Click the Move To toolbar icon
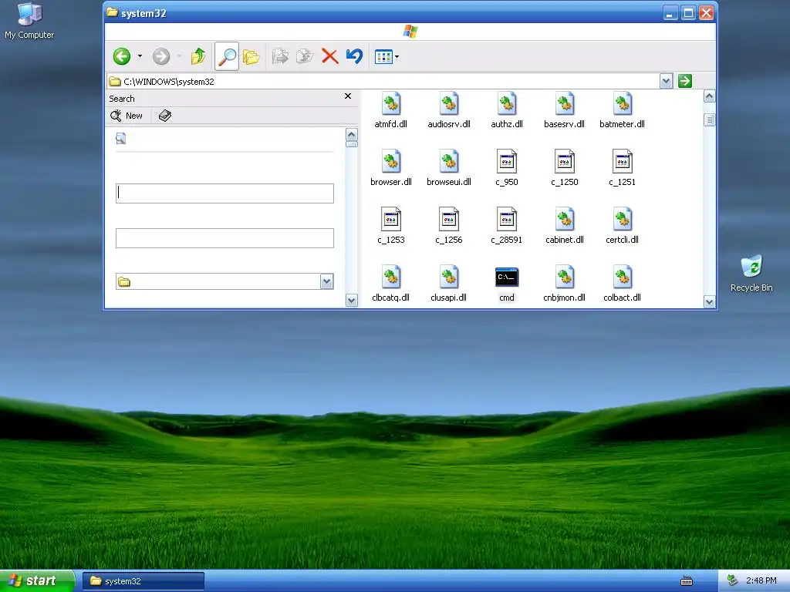The image size is (790, 592). 280,56
